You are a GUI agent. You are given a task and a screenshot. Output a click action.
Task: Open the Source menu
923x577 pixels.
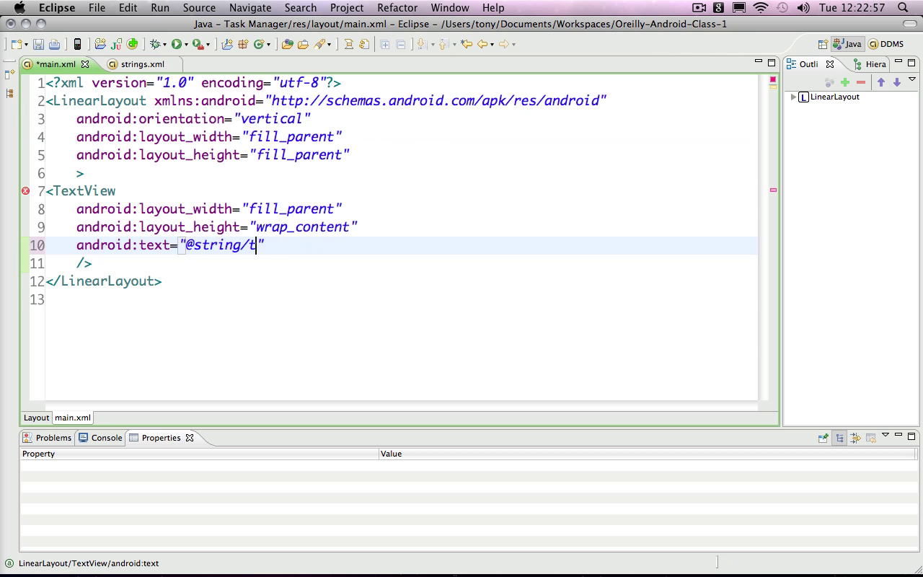click(x=199, y=8)
